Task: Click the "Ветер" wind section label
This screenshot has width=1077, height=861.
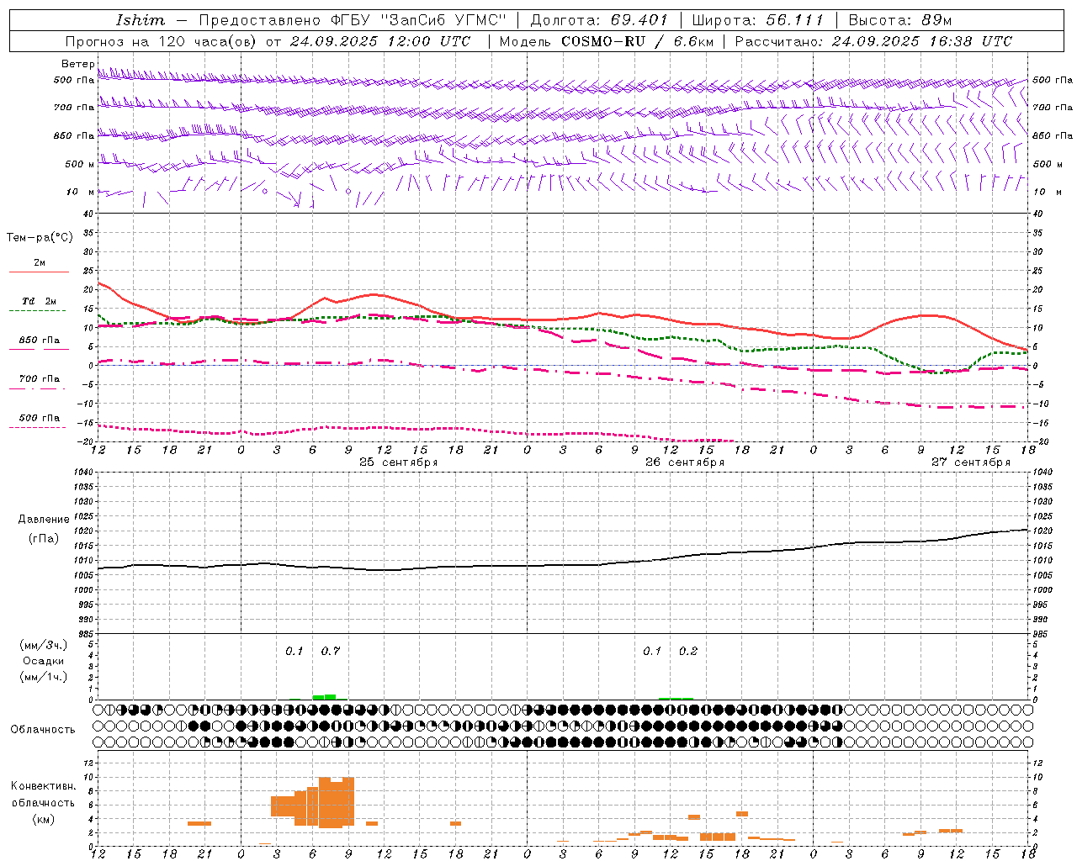Action: coord(77,64)
